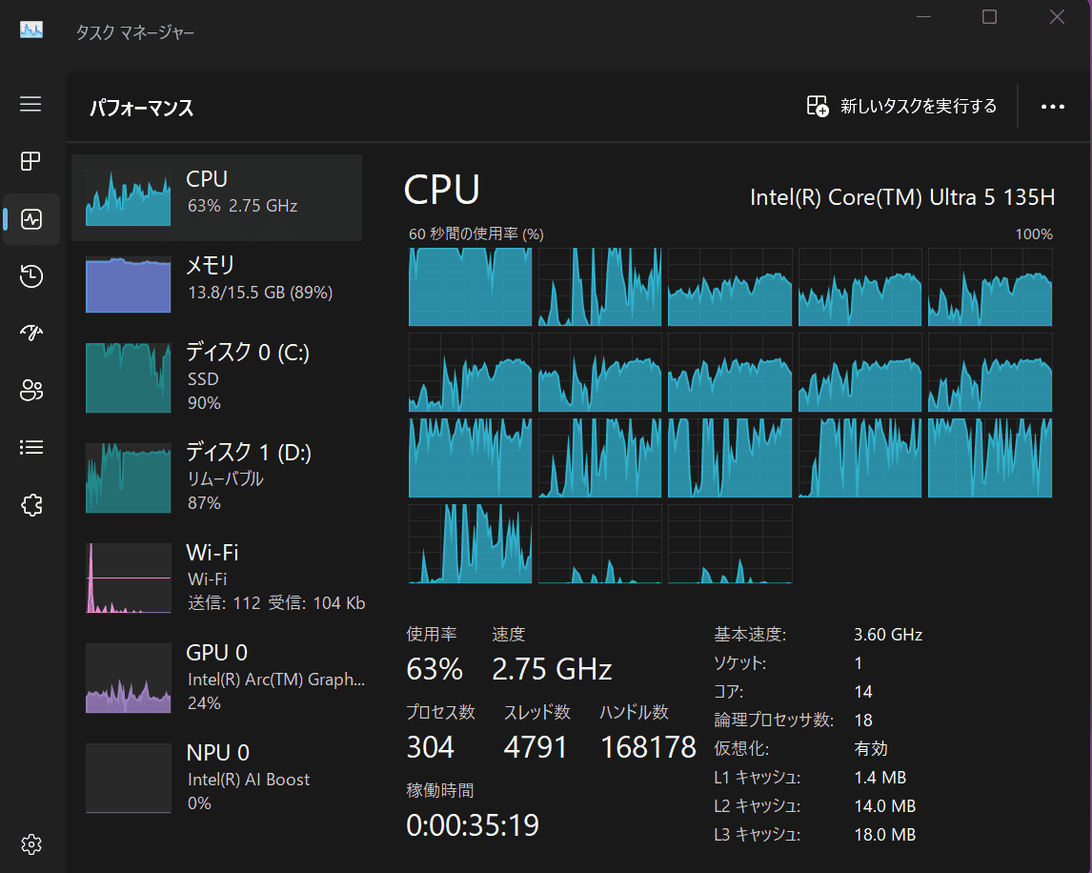Select ディスク 1 (D:) resource entry
This screenshot has height=873, width=1092.
216,477
